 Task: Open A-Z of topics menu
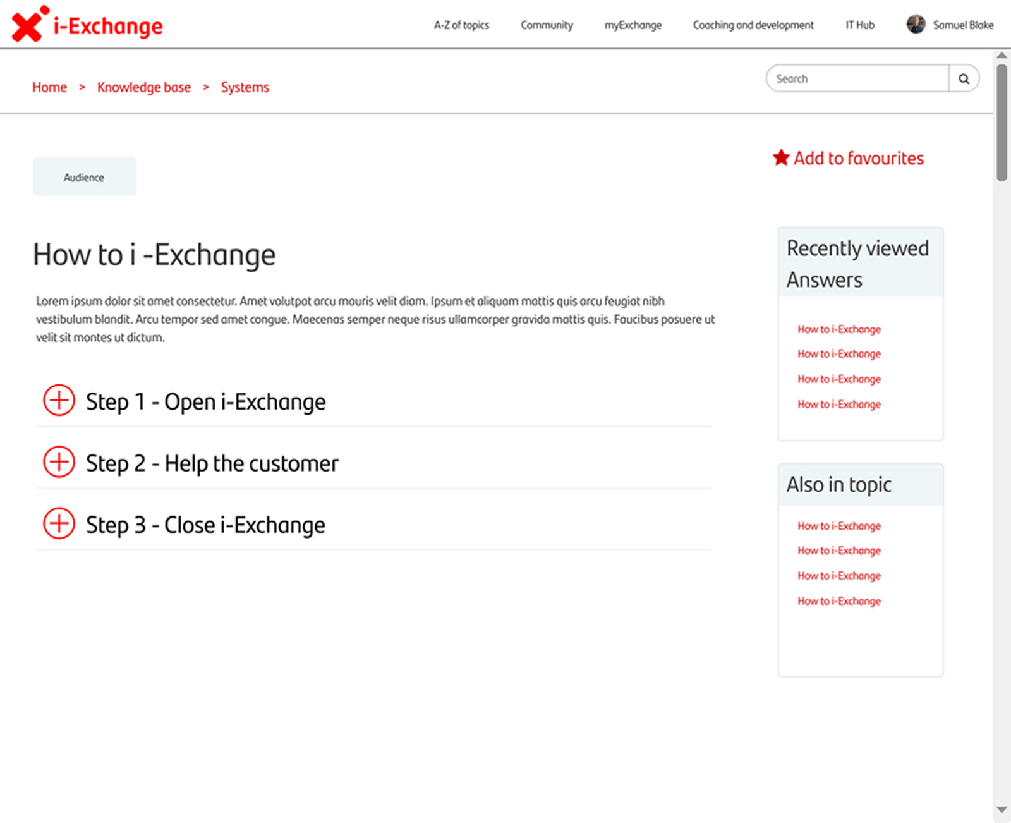tap(461, 25)
